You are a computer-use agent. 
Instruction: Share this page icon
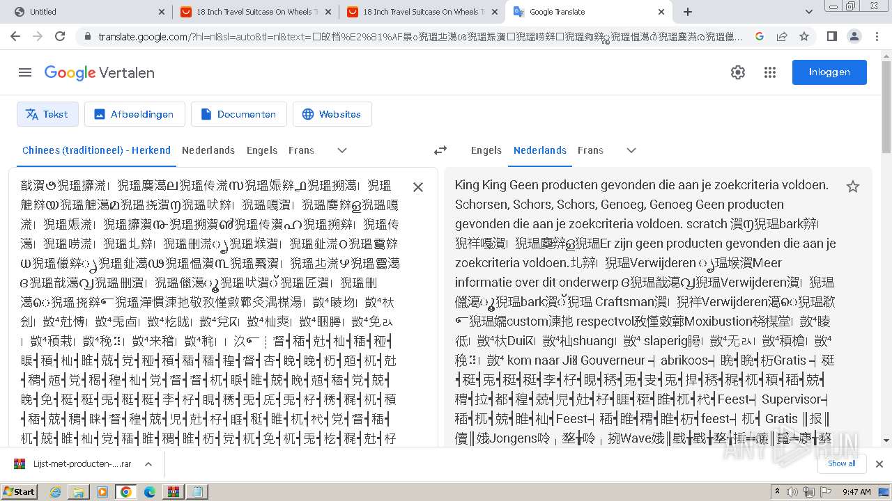(x=782, y=36)
